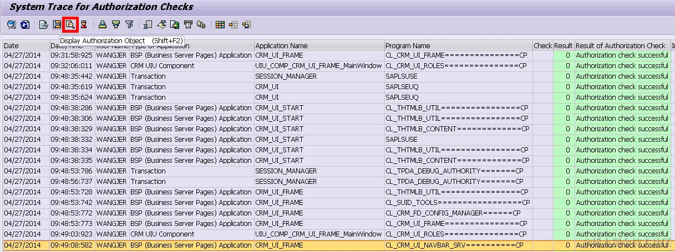Click the Application Name column header

pyautogui.click(x=319, y=45)
